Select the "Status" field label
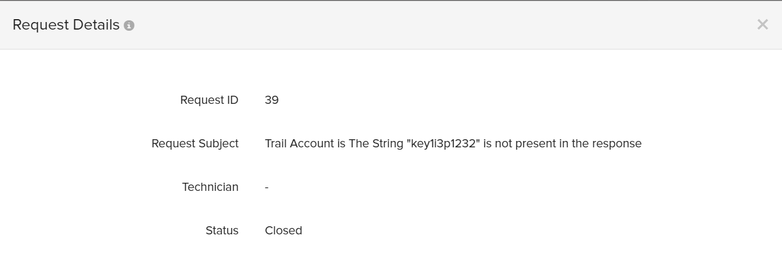Screen dimensions: 782x257 tap(222, 230)
